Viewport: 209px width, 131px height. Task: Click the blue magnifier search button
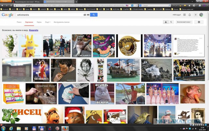(x=94, y=15)
